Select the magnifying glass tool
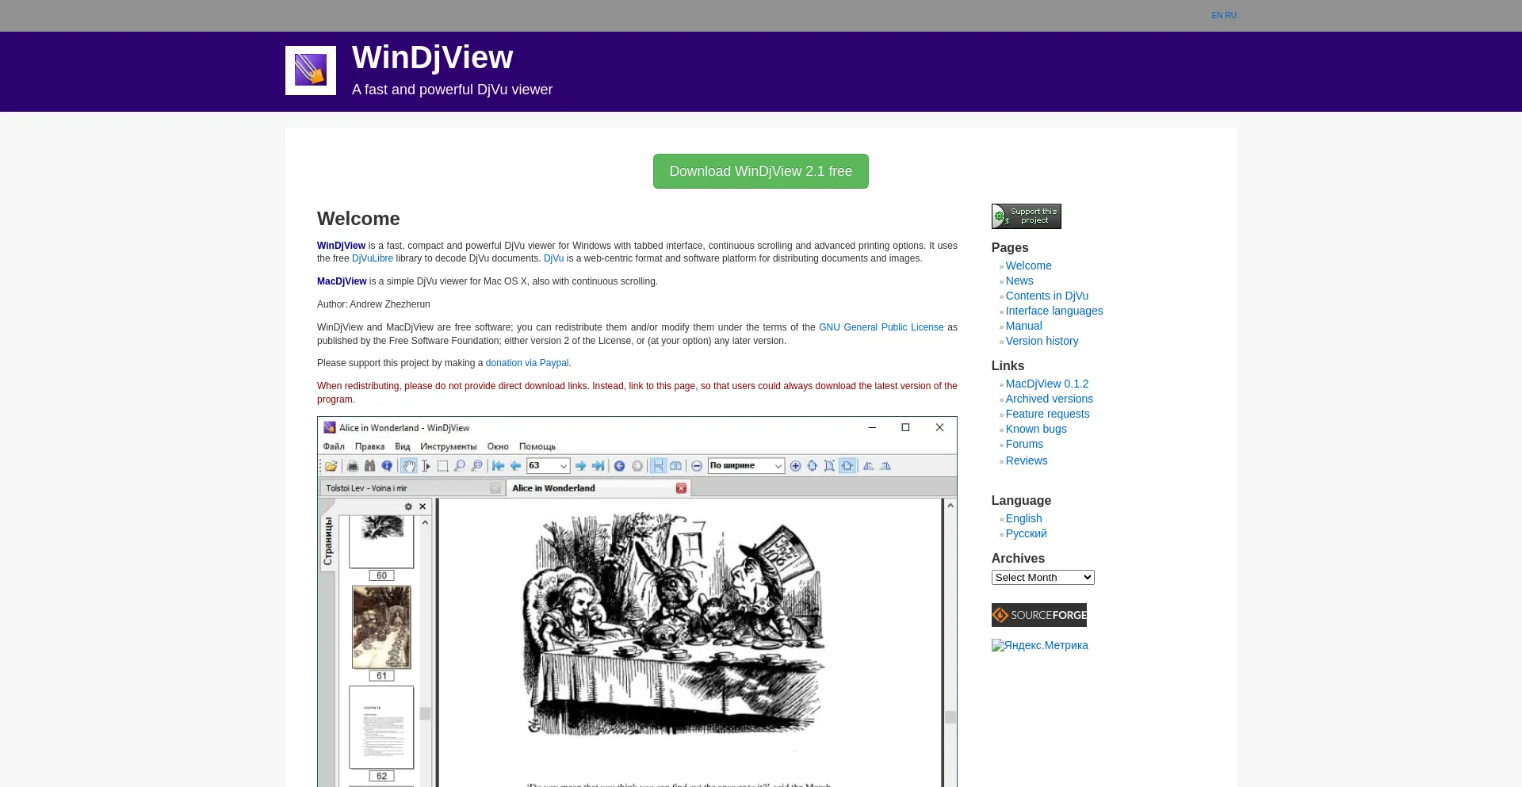This screenshot has height=787, width=1522. [x=460, y=466]
